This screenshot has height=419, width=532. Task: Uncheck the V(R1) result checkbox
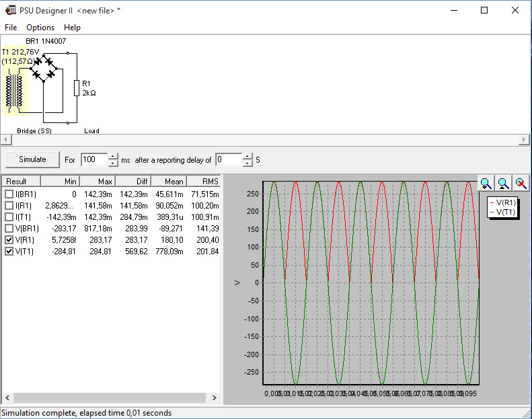click(9, 239)
